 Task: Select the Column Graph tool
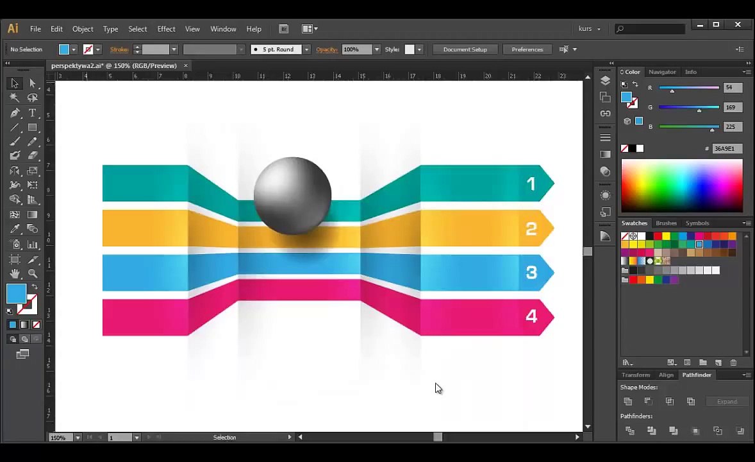point(32,244)
